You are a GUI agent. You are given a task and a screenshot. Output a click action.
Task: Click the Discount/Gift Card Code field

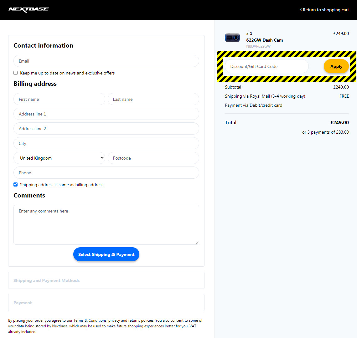[x=266, y=66]
